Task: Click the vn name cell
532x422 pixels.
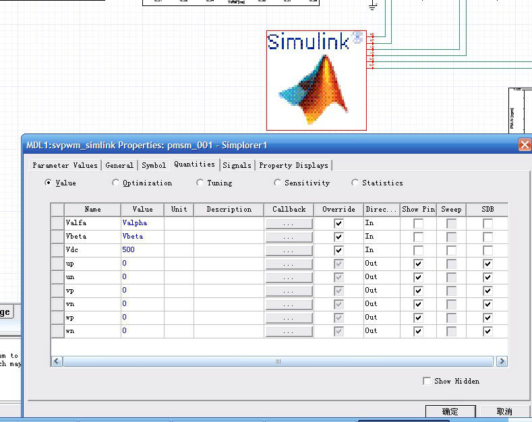Action: click(x=92, y=304)
